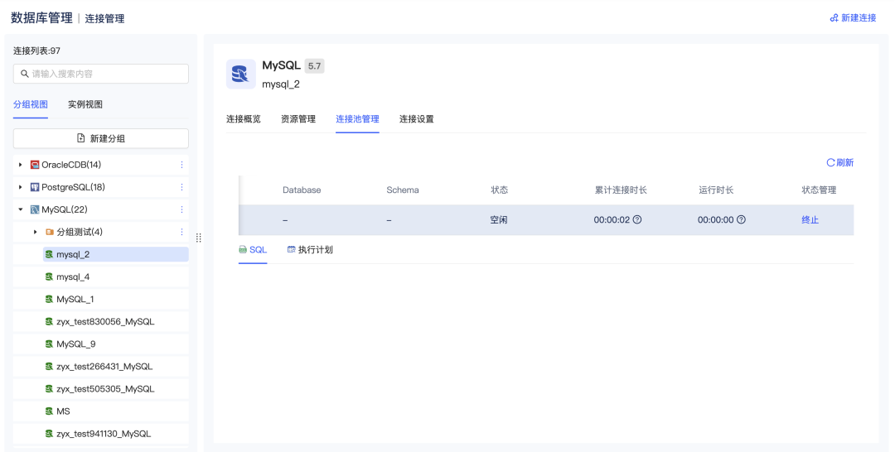Click the OracleCDB group icon

pos(35,165)
